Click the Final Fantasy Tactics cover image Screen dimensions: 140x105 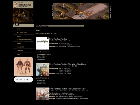click(42, 43)
